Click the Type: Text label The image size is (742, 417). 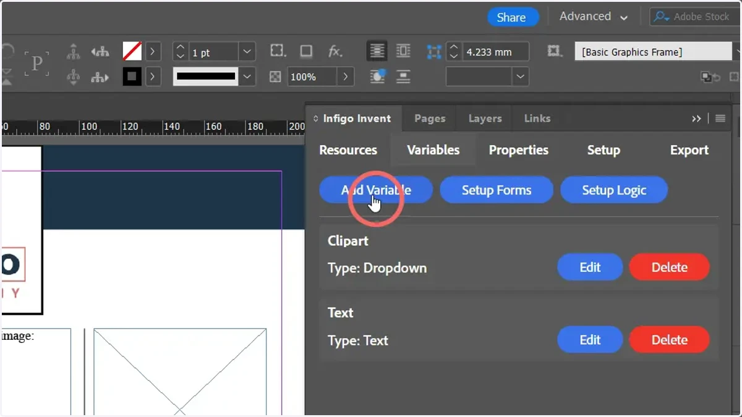click(358, 340)
